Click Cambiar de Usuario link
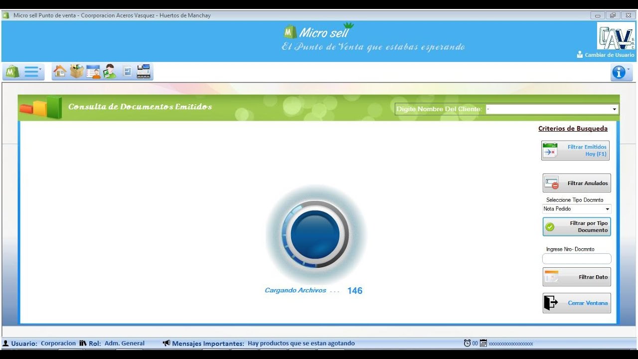 pyautogui.click(x=606, y=55)
